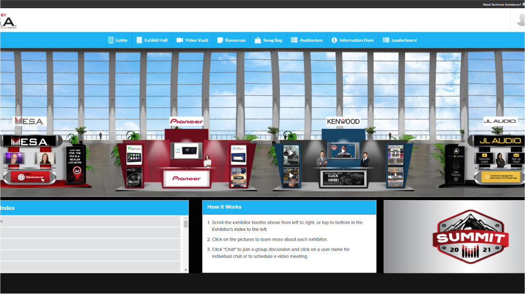Open the M.E.S.A. dealer locator banner
The width and height of the screenshot is (525, 294).
tap(76, 165)
